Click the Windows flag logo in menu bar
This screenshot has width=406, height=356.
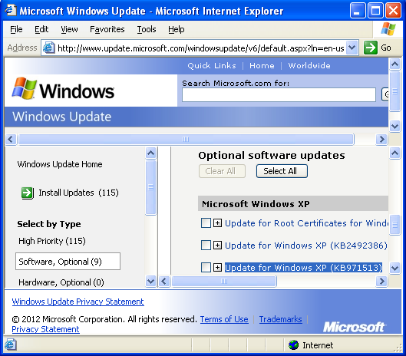click(388, 28)
